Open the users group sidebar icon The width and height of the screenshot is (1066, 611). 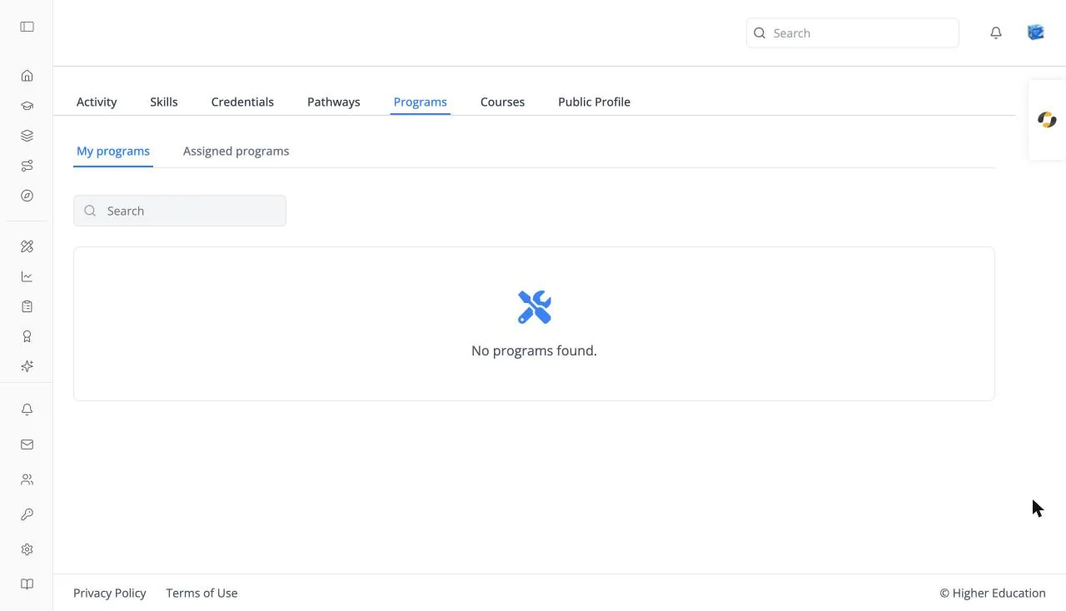[27, 479]
